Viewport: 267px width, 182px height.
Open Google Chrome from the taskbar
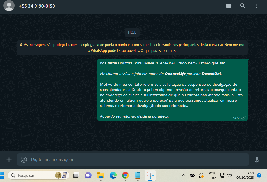(x=125, y=175)
